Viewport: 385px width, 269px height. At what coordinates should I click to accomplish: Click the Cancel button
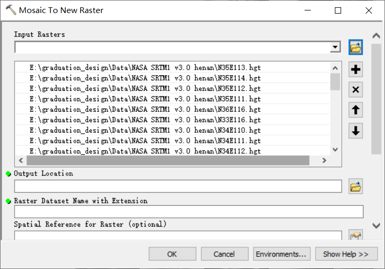(225, 254)
